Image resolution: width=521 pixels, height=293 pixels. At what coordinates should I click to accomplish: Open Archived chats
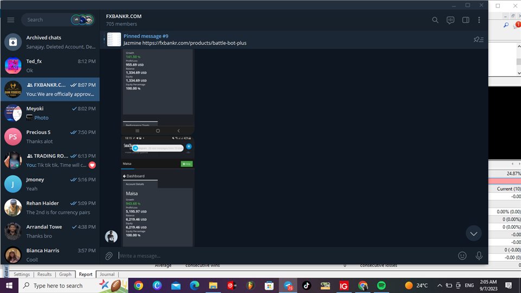click(50, 42)
